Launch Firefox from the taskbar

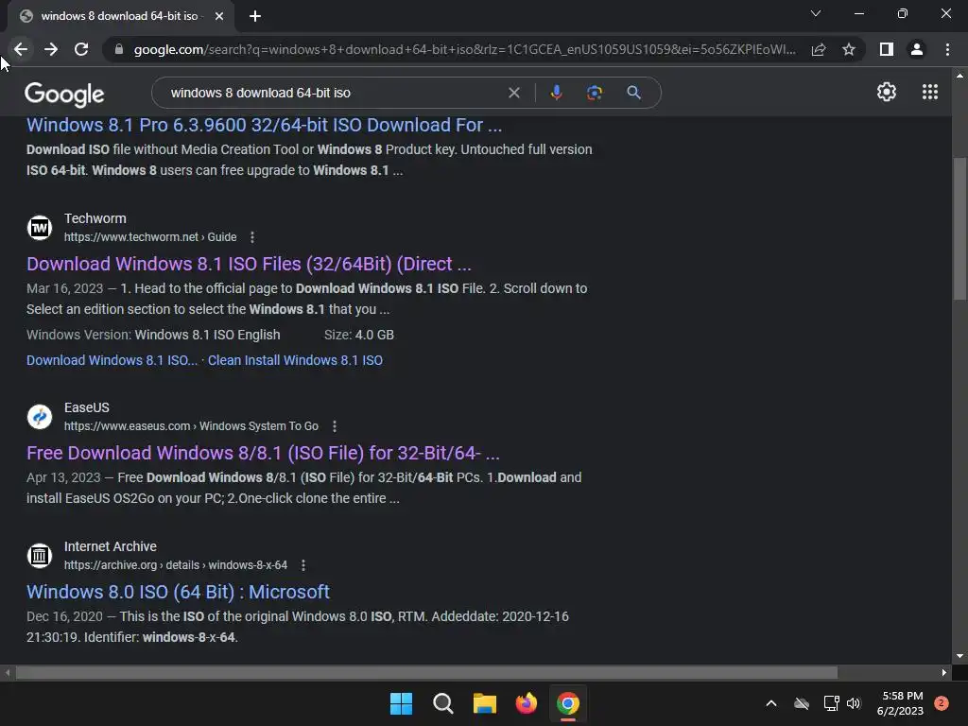tap(526, 703)
